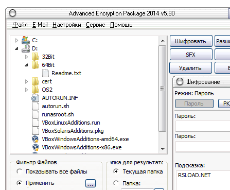This screenshot has height=190, width=230.
Task: Click the filter ellipsis button
Action: (91, 183)
